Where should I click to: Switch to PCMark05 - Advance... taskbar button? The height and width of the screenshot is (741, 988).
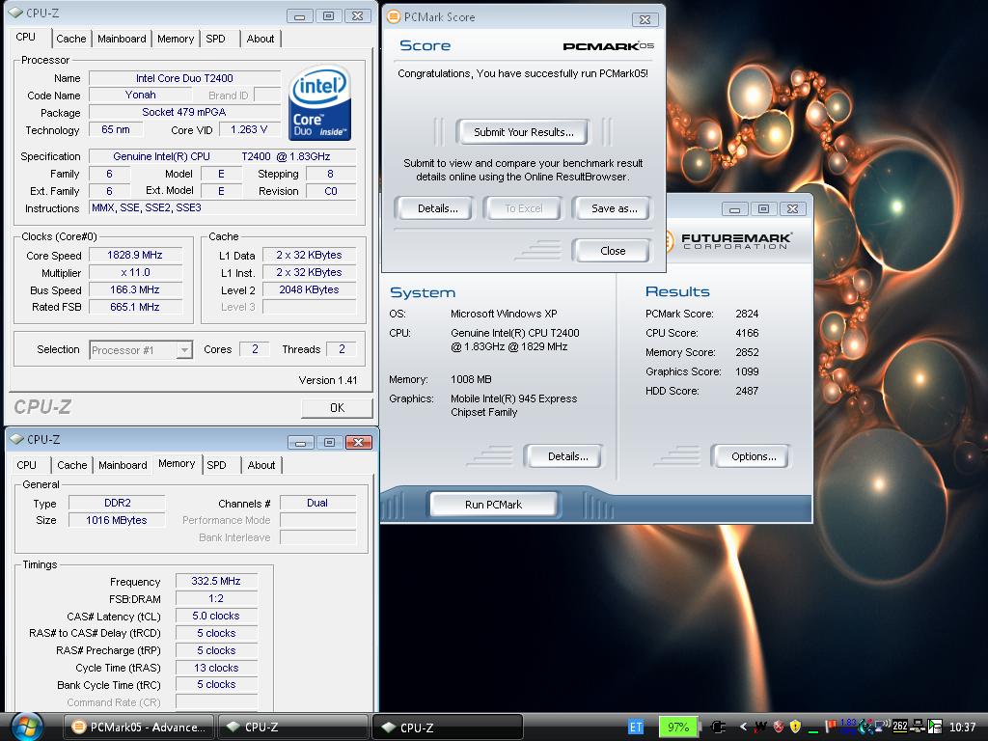click(x=139, y=727)
